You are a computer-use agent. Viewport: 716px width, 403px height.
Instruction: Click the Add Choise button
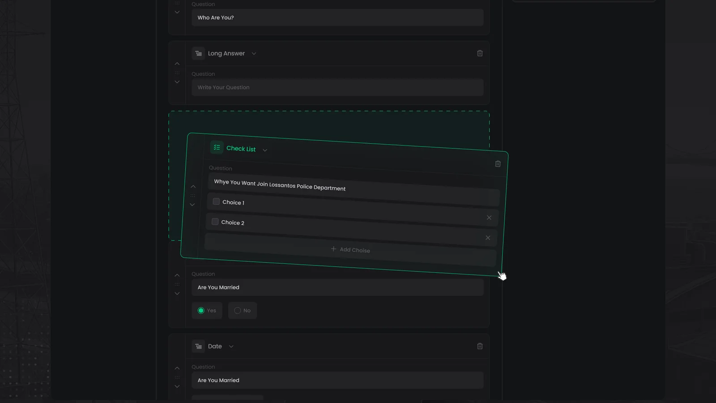[x=350, y=249]
